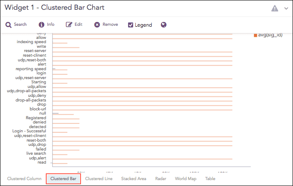The image size is (293, 186).
Task: Show the Radar chart tab
Action: click(161, 179)
